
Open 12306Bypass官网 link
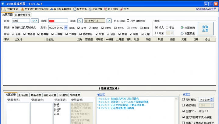tap(206, 9)
